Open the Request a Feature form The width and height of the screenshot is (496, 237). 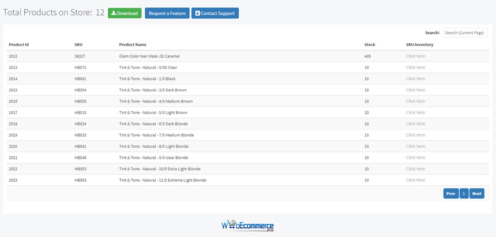pyautogui.click(x=167, y=13)
